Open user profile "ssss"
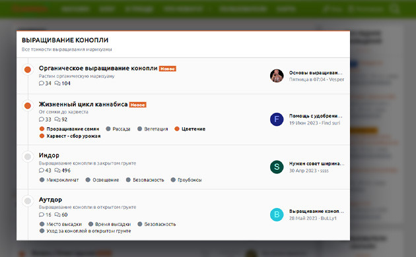 [x=324, y=171]
